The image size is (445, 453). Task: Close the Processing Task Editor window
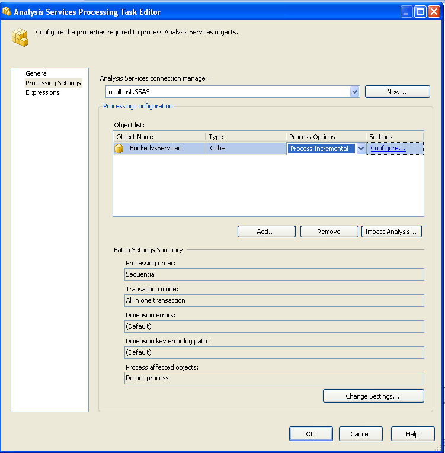pyautogui.click(x=434, y=12)
